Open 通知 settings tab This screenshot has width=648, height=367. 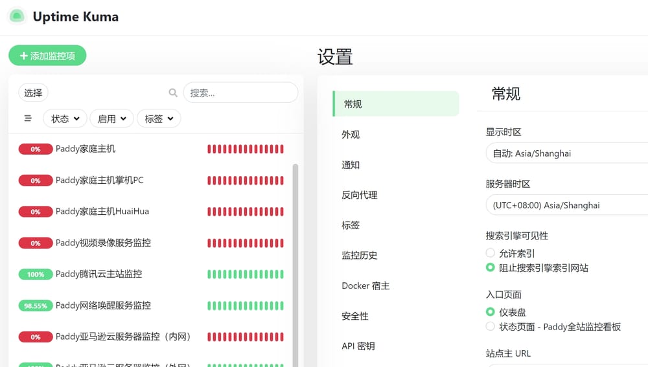click(x=351, y=165)
